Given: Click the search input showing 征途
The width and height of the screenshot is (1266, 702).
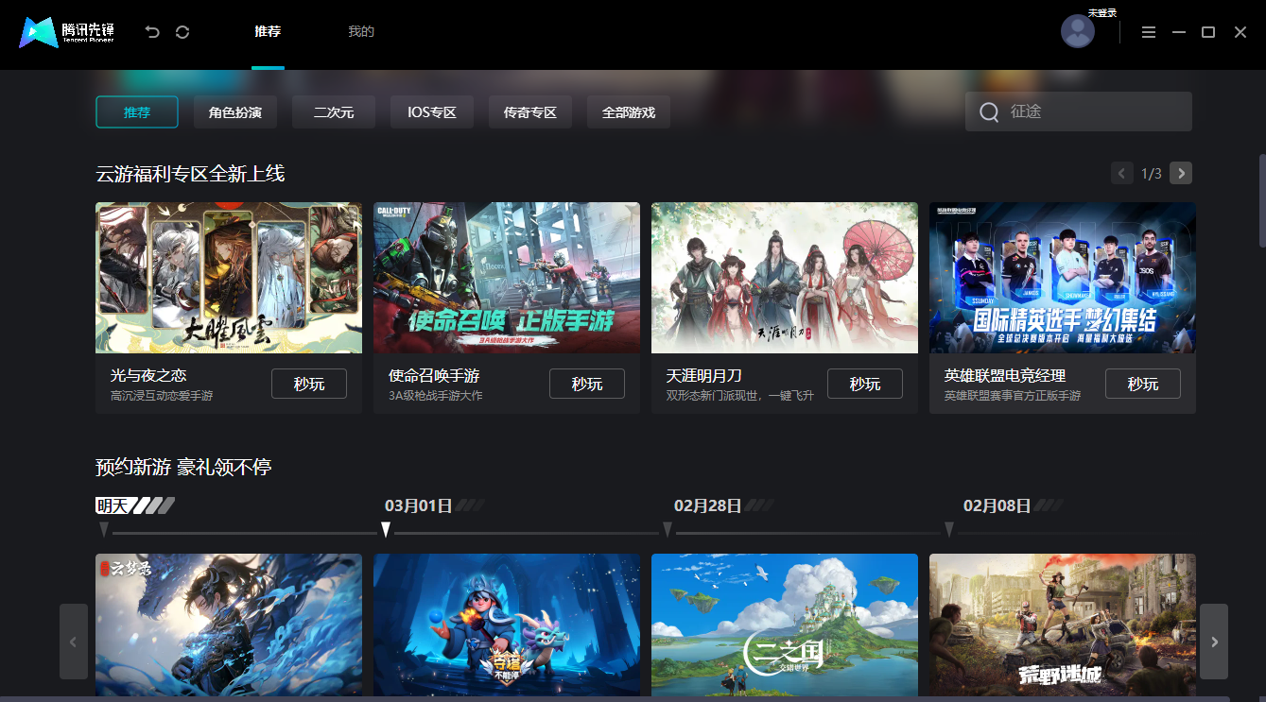Looking at the screenshot, I should coord(1078,111).
